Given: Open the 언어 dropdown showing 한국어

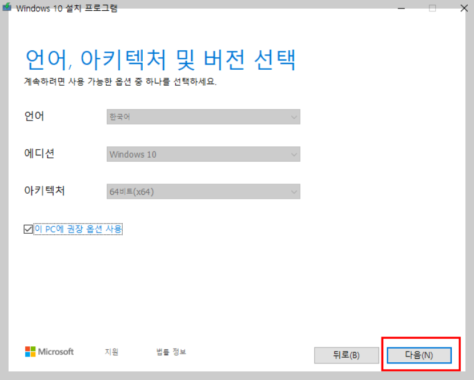Looking at the screenshot, I should (203, 117).
